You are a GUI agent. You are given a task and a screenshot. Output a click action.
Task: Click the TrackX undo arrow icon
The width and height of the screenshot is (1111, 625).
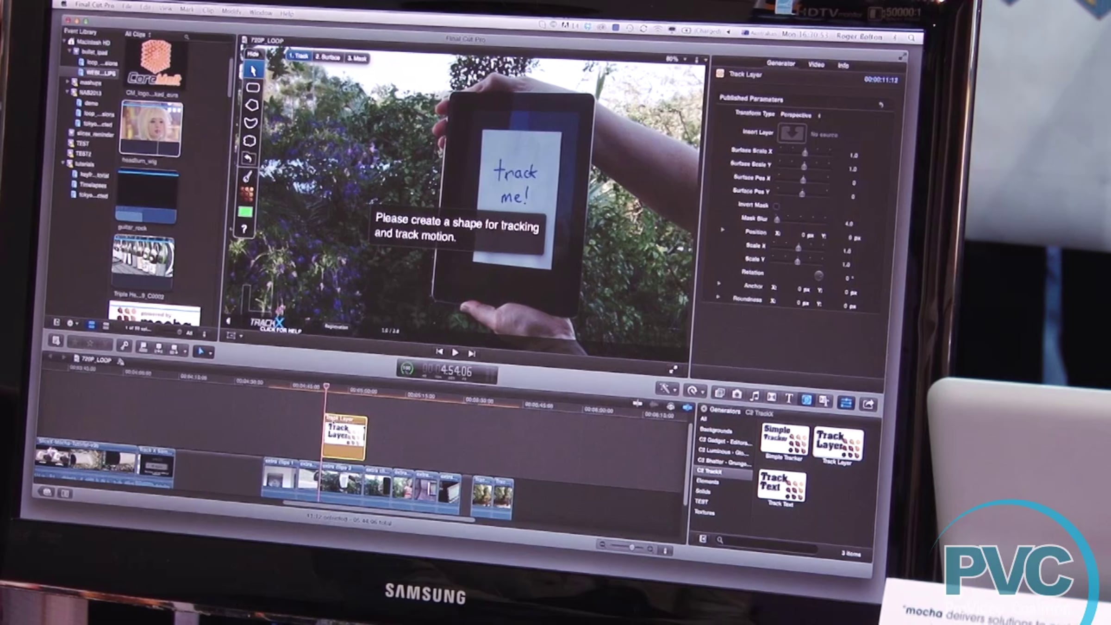(249, 159)
